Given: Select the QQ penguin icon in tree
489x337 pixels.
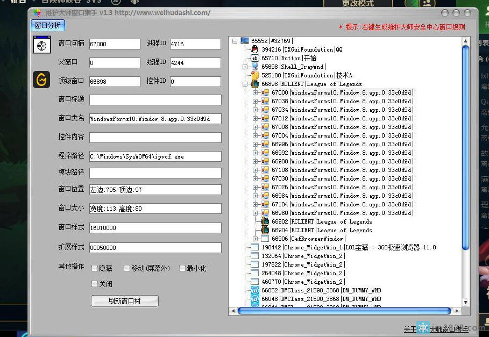Looking at the screenshot, I should 255,49.
